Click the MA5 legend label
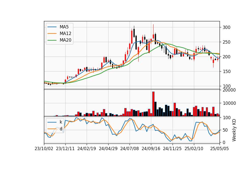244x175 pixels. pos(64,27)
